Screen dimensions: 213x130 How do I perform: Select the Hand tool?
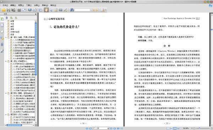click(46, 10)
